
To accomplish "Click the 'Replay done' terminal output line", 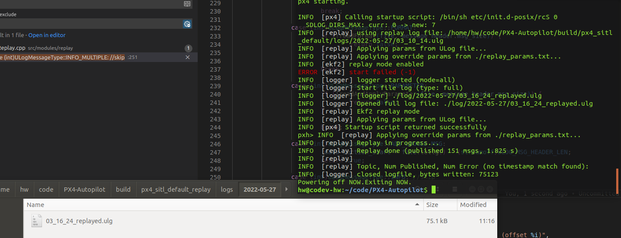I will [x=408, y=151].
